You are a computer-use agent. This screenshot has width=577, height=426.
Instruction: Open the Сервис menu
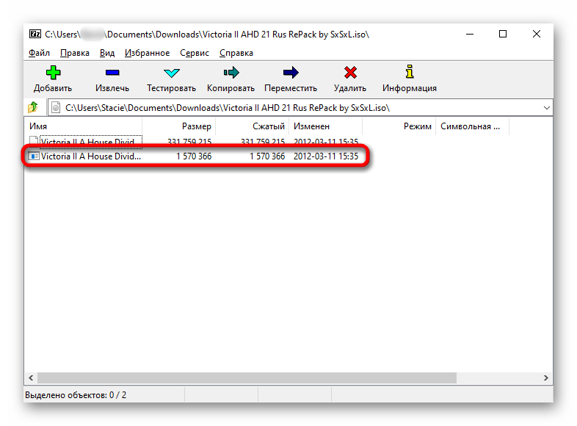point(195,53)
